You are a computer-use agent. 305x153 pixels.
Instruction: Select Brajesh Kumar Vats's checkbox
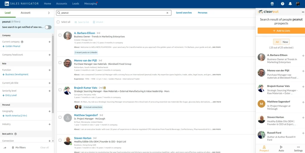(x=60, y=90)
